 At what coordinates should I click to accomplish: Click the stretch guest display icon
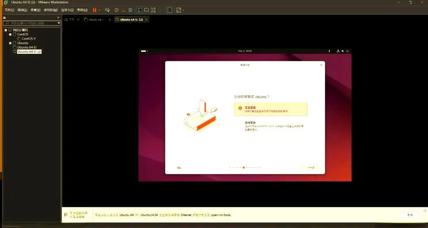(x=178, y=10)
